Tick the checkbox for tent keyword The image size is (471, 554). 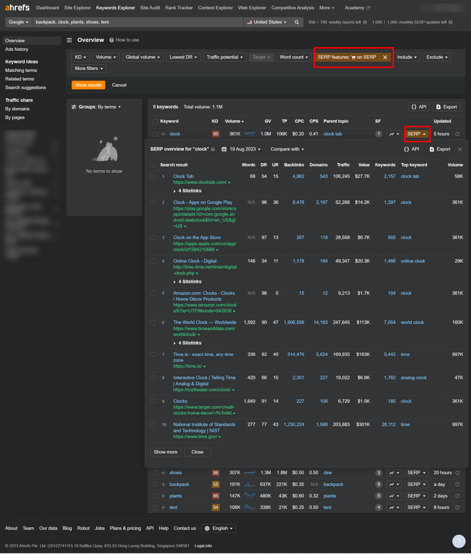pos(155,507)
